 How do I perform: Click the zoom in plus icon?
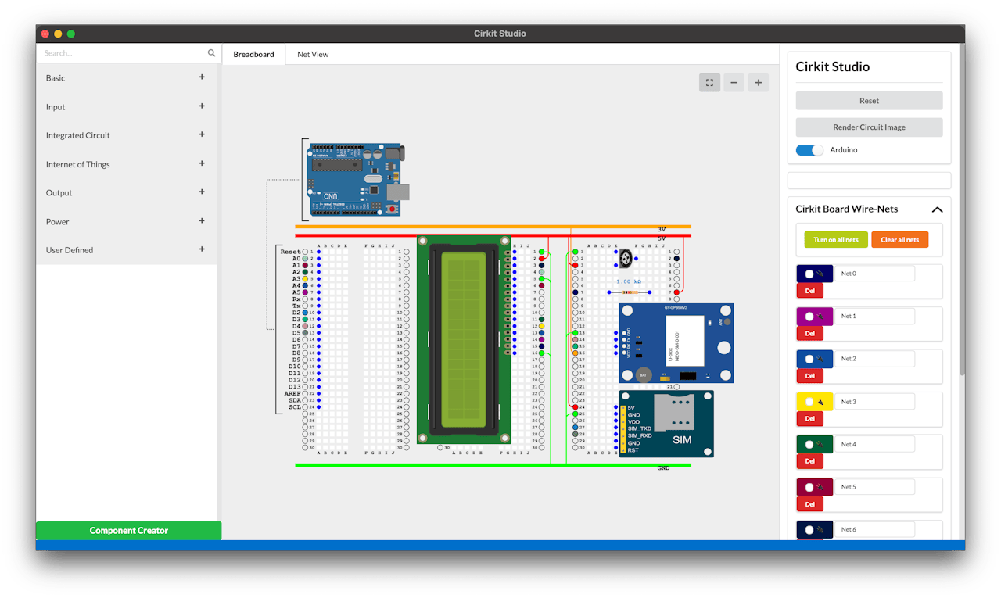coord(758,82)
